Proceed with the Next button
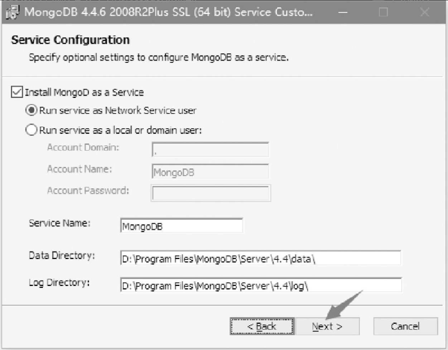Viewport: 448px width, 350px height. click(x=327, y=326)
